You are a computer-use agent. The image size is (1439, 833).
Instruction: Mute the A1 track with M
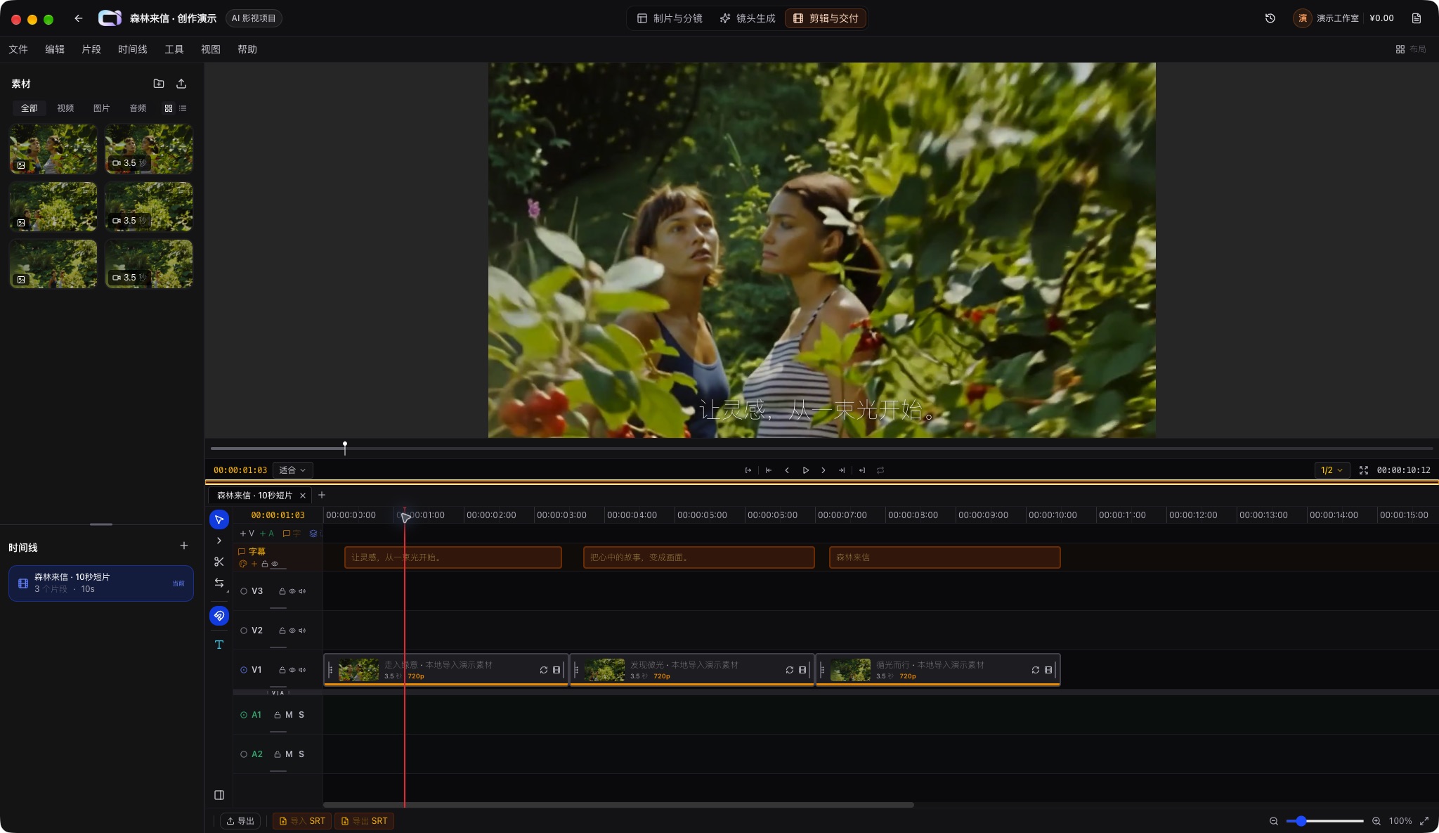coord(289,715)
